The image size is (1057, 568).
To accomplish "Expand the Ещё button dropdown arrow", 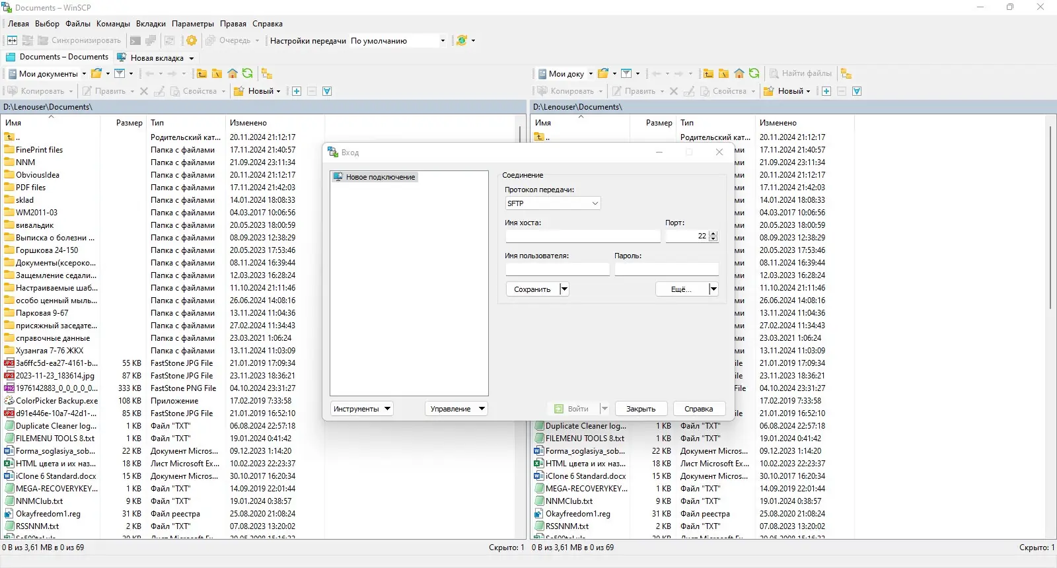I will coord(713,289).
